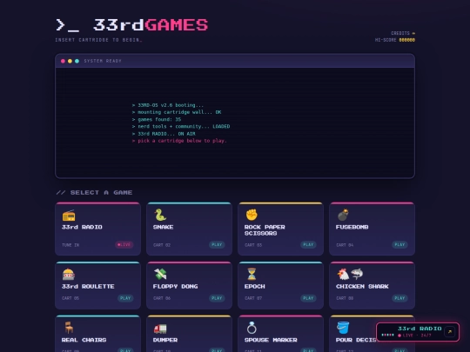
Task: Click the Fusebomb bomb icon
Action: (343, 215)
